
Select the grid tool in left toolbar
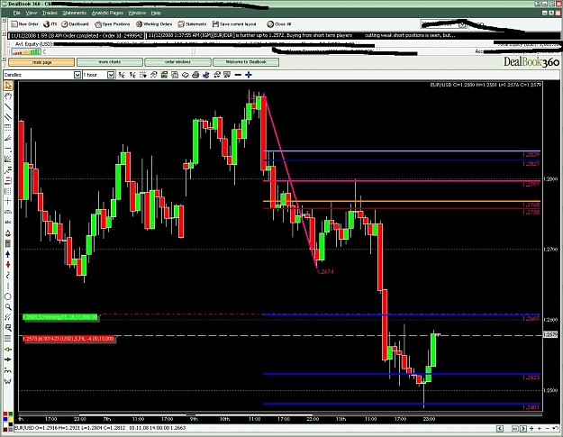[8, 191]
